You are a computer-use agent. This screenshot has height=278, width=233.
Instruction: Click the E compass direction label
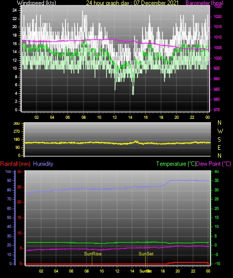click(219, 147)
